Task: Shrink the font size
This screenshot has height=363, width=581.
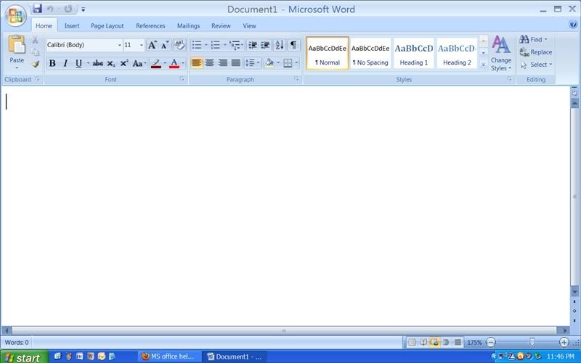Action: [166, 45]
